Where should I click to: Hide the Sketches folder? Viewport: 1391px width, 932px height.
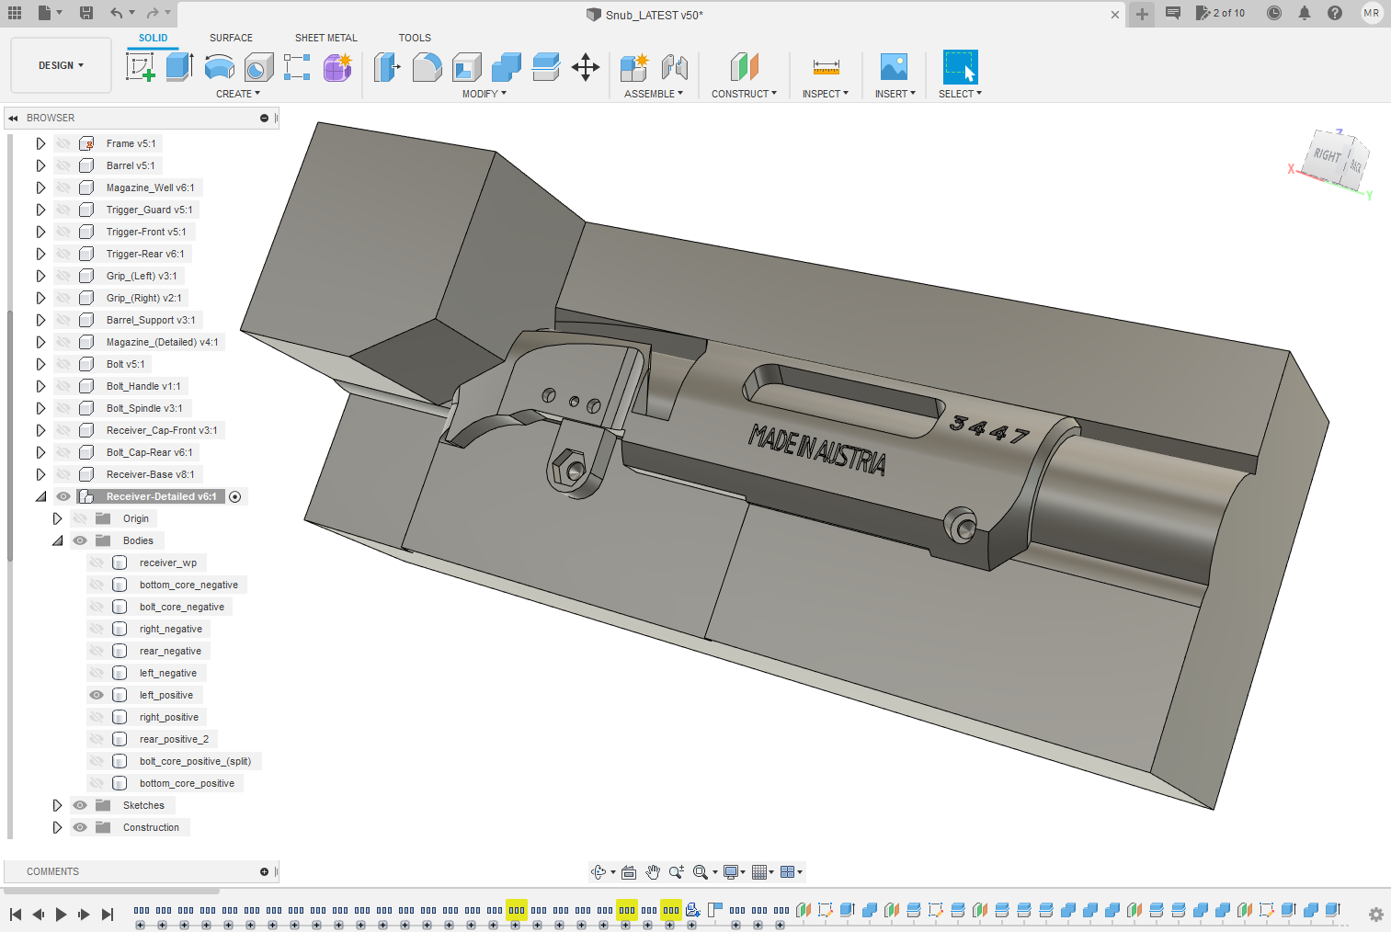tap(80, 805)
